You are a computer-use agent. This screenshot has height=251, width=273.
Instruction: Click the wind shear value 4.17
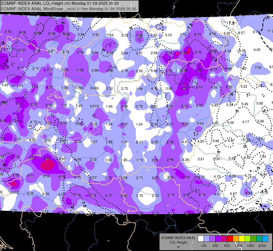pos(245,122)
